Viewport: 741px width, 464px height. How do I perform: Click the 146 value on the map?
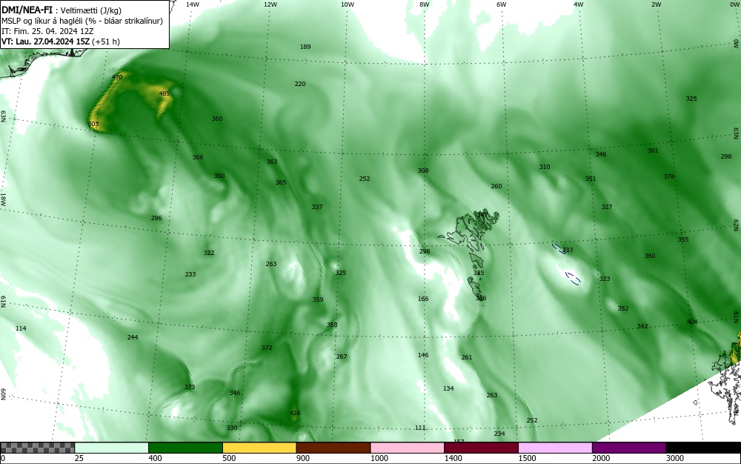pos(423,355)
